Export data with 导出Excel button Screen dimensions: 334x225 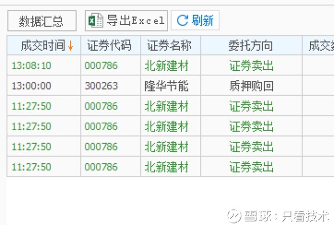coord(127,21)
